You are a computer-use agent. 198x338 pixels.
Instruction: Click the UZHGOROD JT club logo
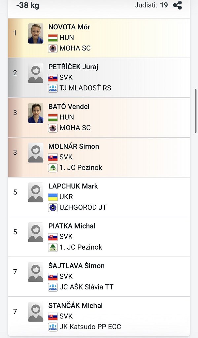click(x=53, y=208)
